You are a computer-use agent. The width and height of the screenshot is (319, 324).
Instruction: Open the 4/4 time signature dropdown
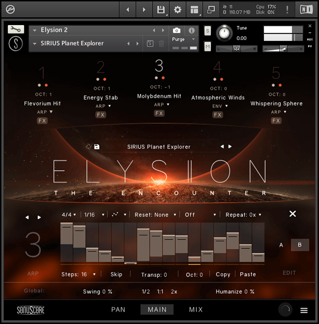pyautogui.click(x=69, y=215)
